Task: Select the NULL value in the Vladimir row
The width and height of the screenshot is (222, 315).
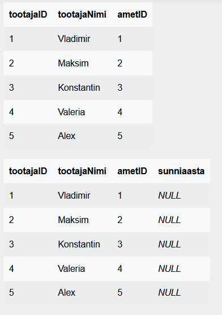Action: tap(169, 195)
